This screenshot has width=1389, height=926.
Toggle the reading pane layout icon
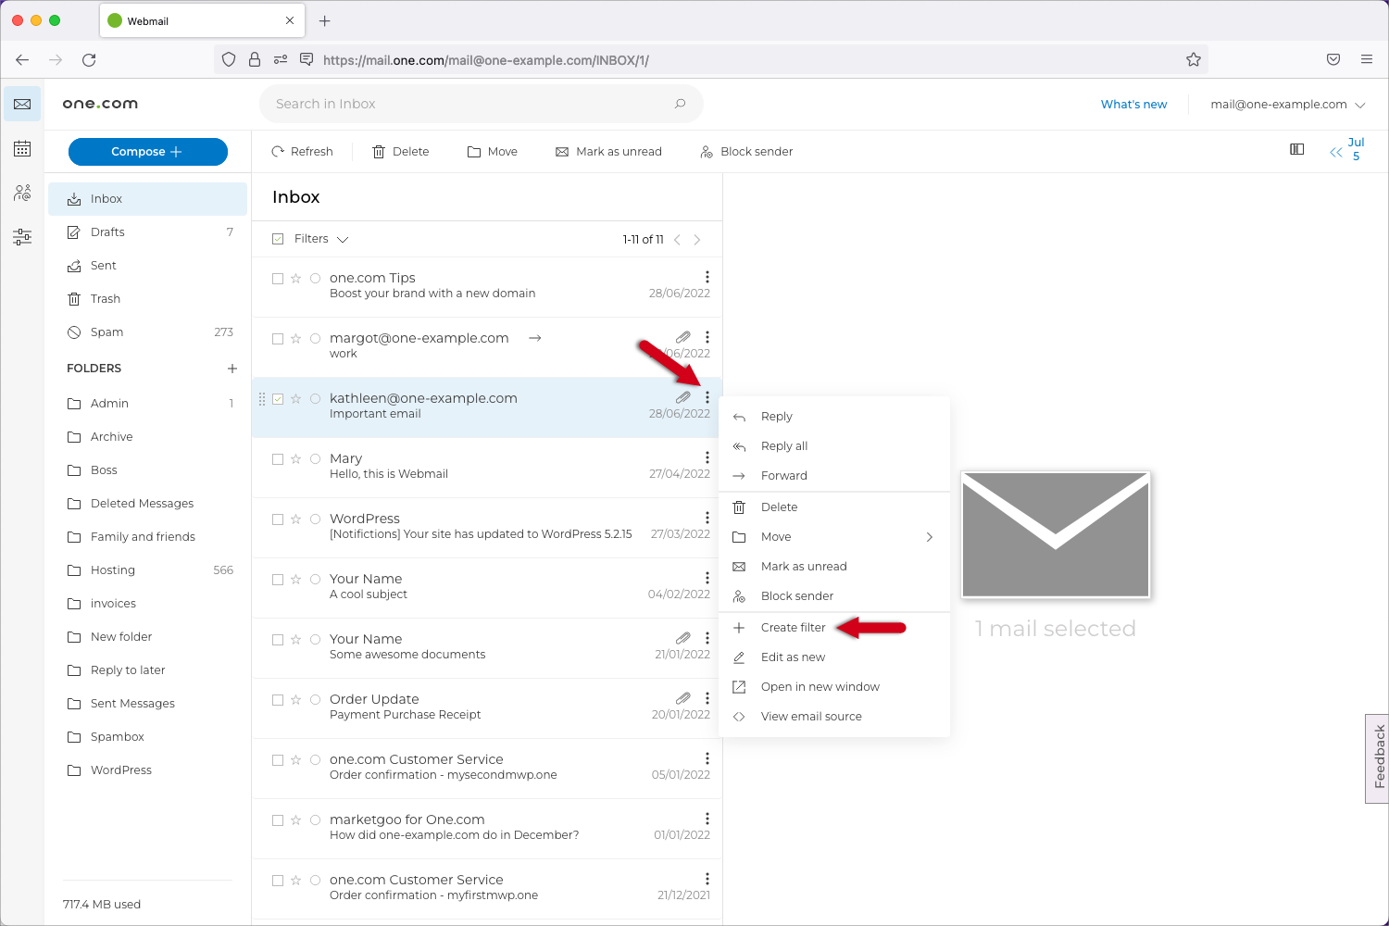(x=1296, y=149)
